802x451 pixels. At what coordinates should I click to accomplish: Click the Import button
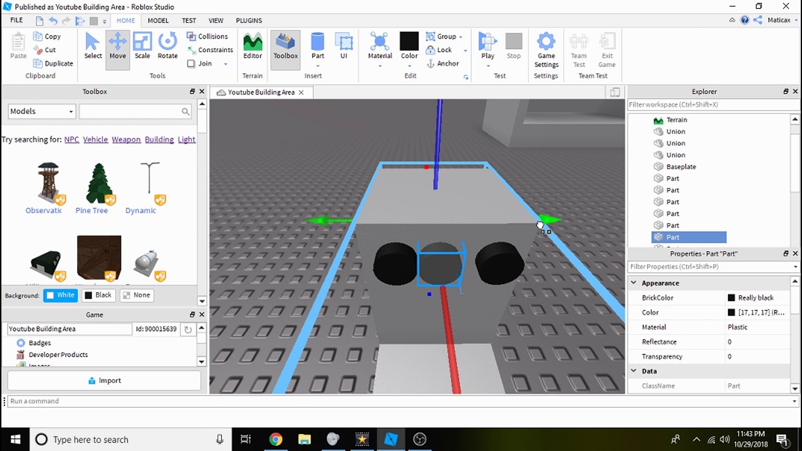pos(104,380)
